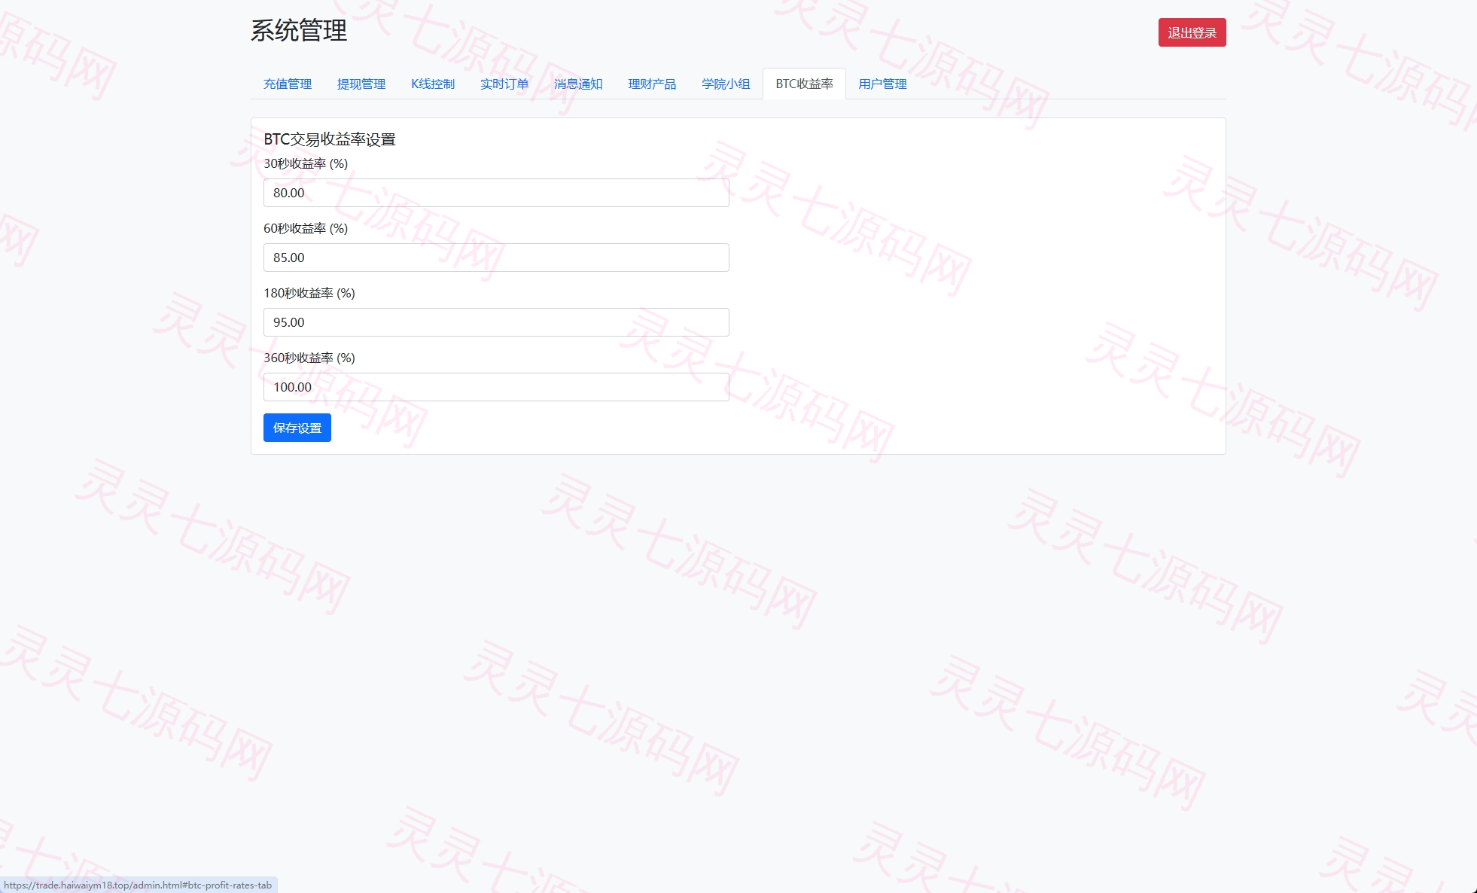Click the blue 保存设置 button
Screen dimensions: 1477x893
click(x=297, y=428)
